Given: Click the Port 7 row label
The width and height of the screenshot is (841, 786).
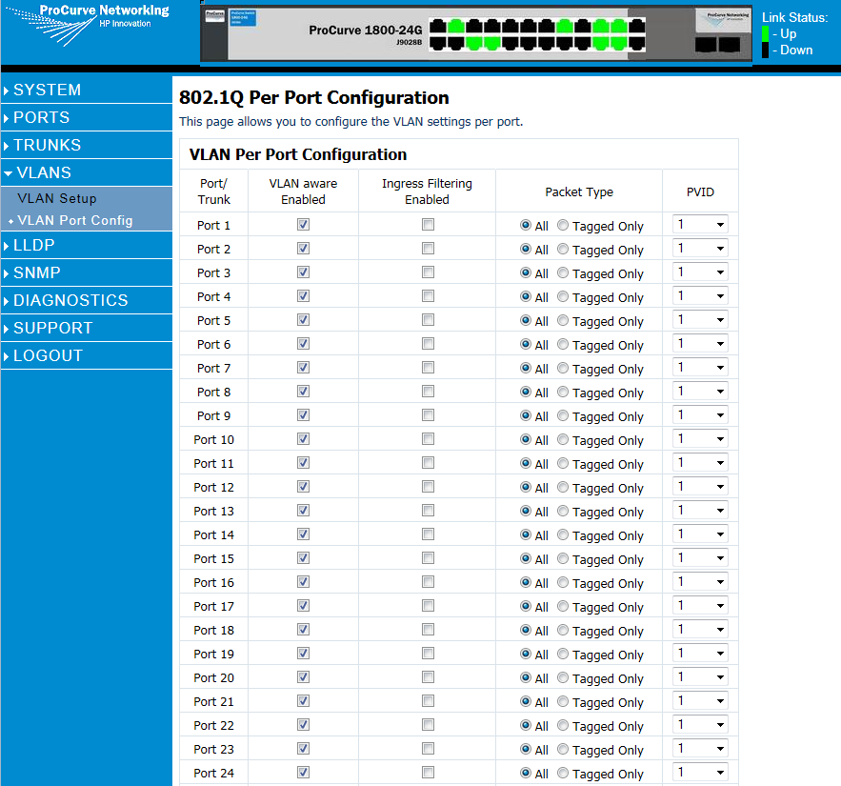Looking at the screenshot, I should click(x=213, y=368).
